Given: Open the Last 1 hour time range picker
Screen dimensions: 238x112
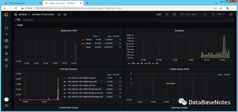Looking at the screenshot, I should (x=190, y=14).
